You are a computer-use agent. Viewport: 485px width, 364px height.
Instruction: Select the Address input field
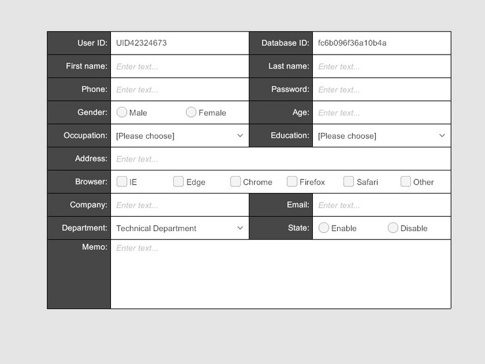coord(281,159)
